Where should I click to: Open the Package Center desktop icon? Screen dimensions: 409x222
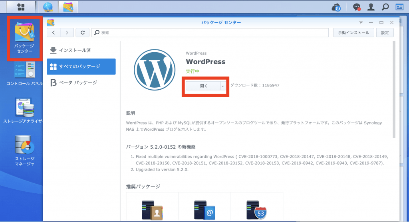[x=24, y=39]
